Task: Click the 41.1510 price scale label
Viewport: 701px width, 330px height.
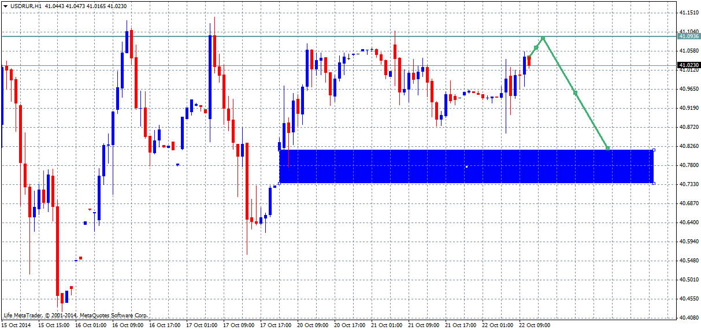Action: tap(689, 12)
